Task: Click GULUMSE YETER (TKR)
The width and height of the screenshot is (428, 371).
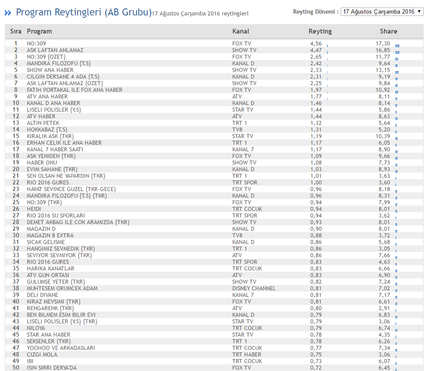Action: [56, 281]
